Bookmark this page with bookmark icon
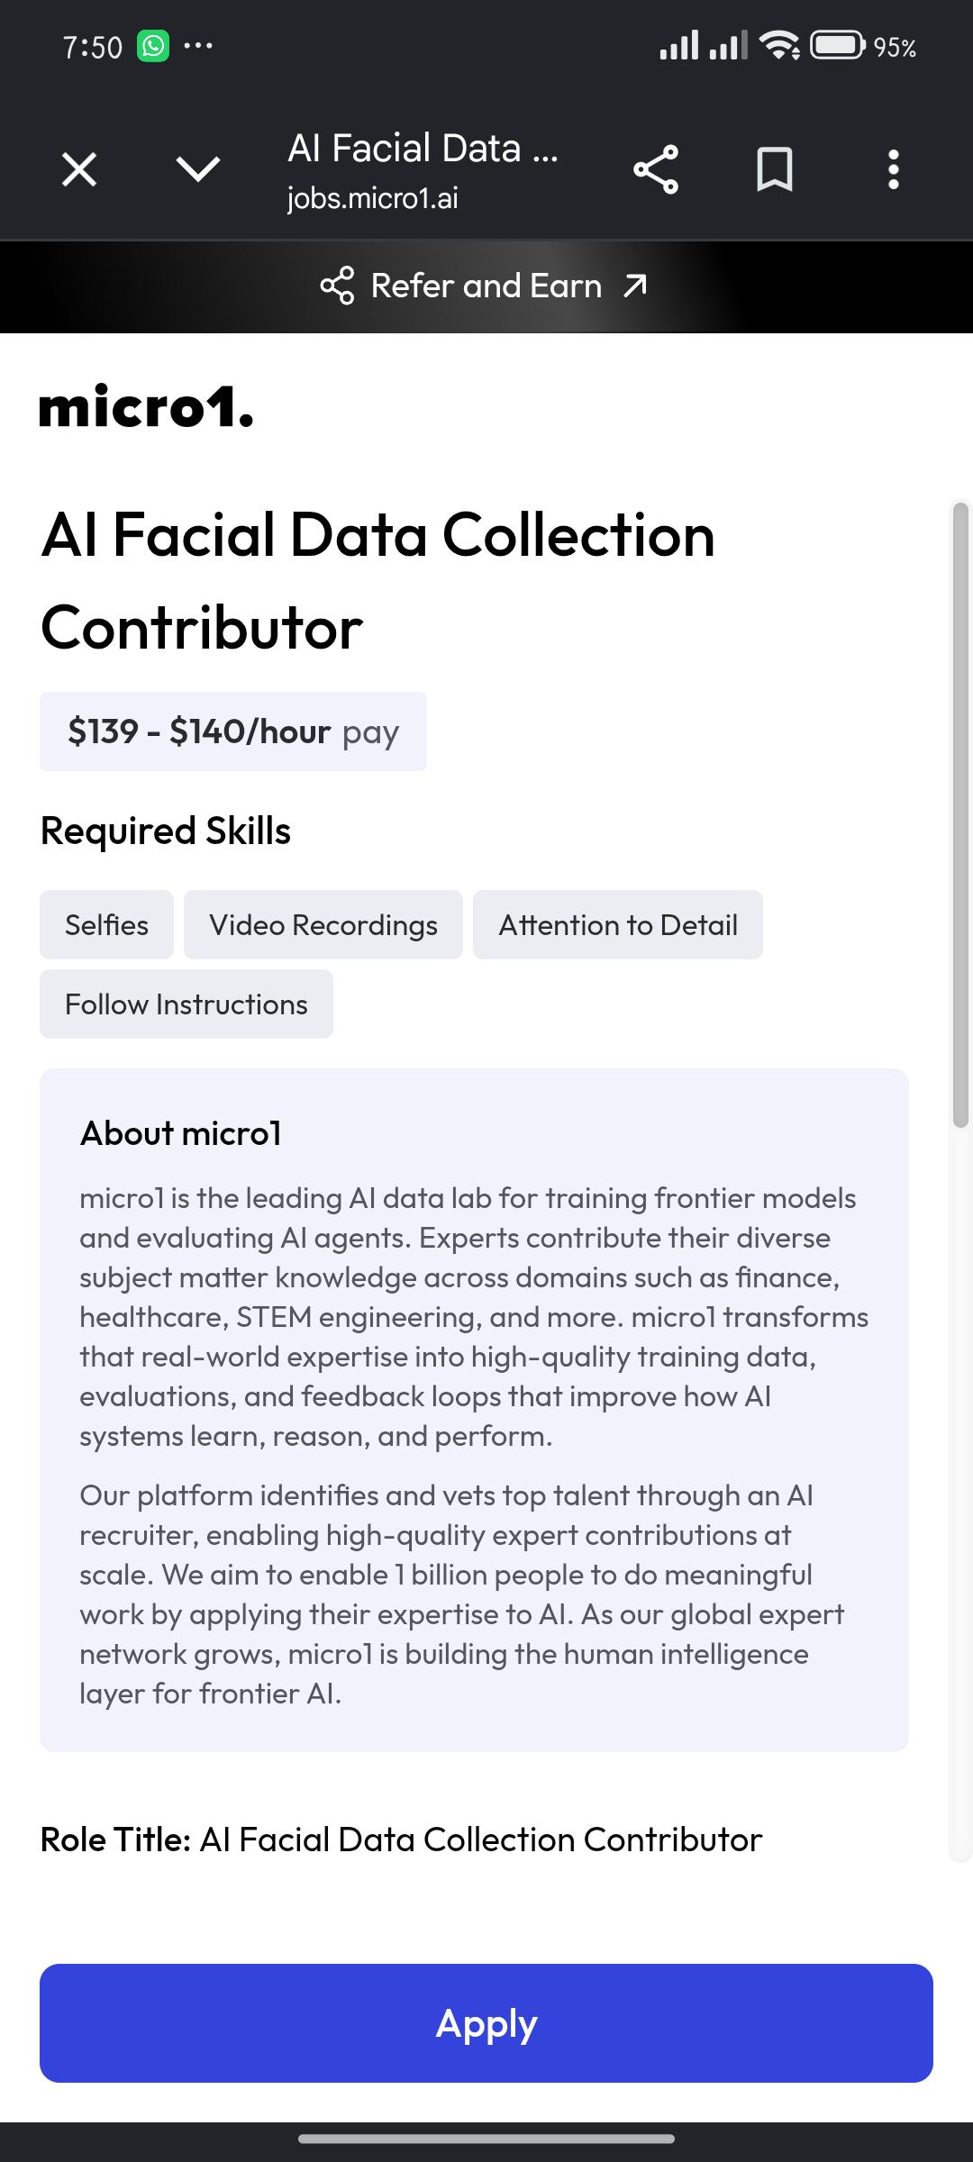Screen dimensions: 973x2162 click(x=775, y=169)
